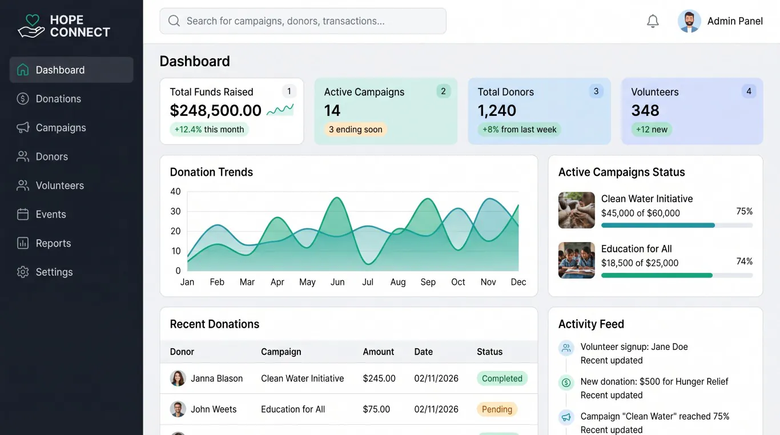Click the Clean Water Initiative progress bar
780x435 pixels.
pyautogui.click(x=677, y=225)
